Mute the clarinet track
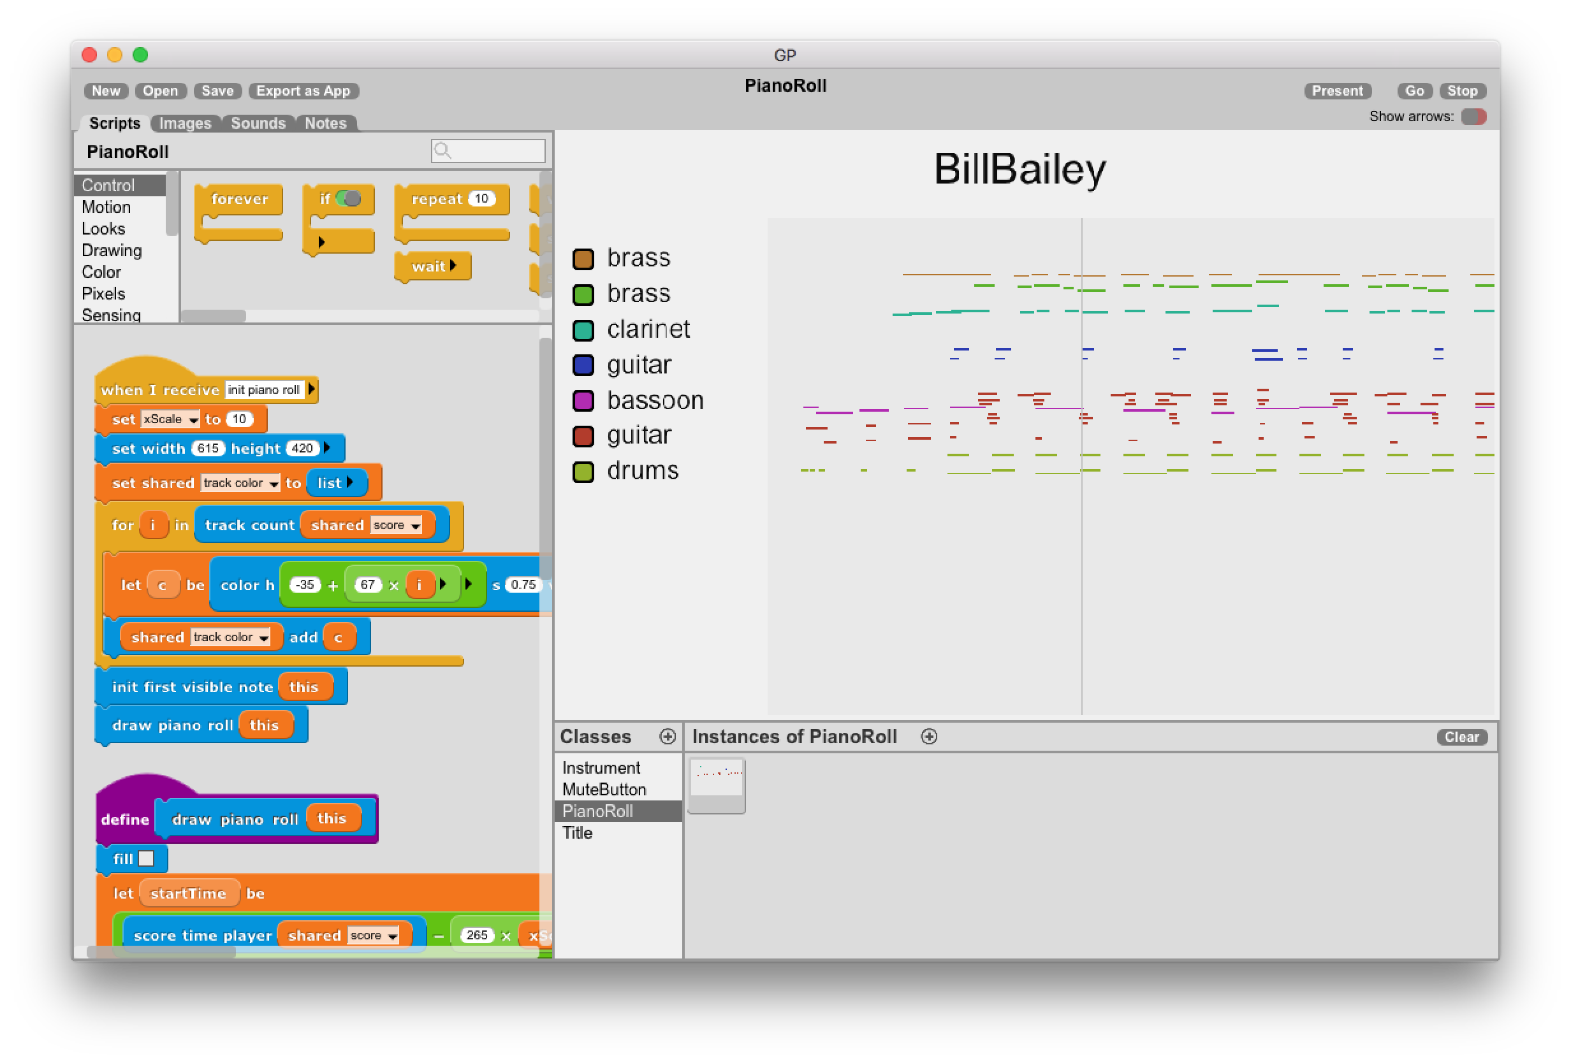The height and width of the screenshot is (1063, 1571). [x=583, y=329]
